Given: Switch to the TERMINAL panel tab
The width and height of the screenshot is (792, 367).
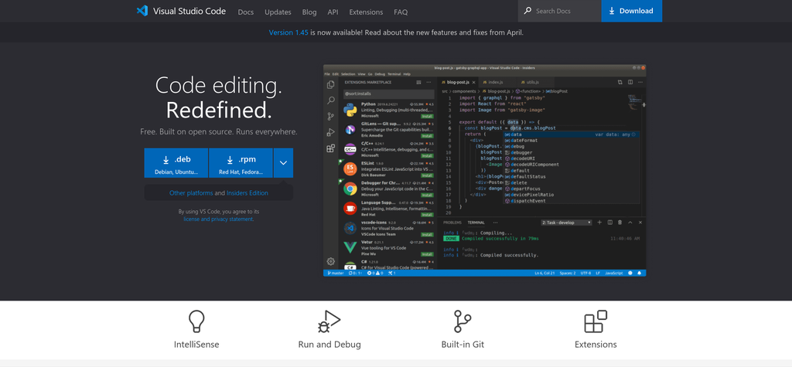Looking at the screenshot, I should point(476,223).
